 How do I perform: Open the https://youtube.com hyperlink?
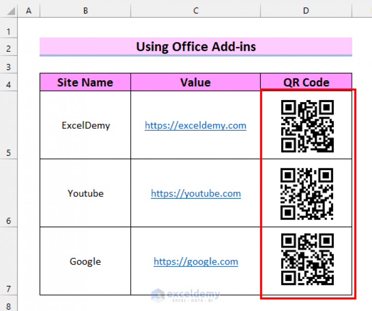pyautogui.click(x=196, y=193)
